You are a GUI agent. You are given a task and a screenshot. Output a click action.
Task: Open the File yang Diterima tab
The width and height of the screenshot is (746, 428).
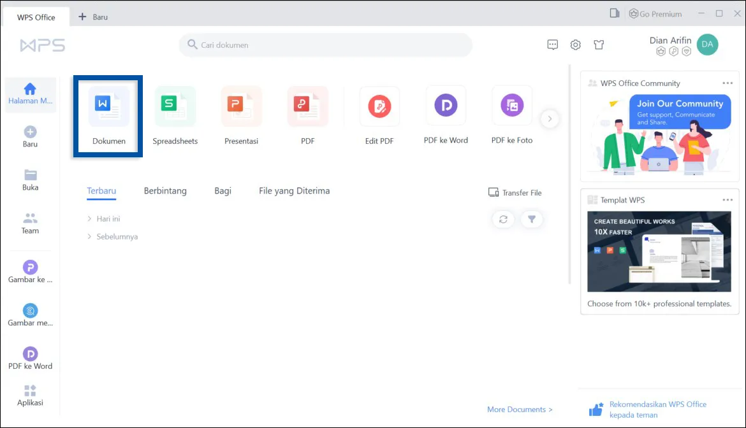pos(294,190)
